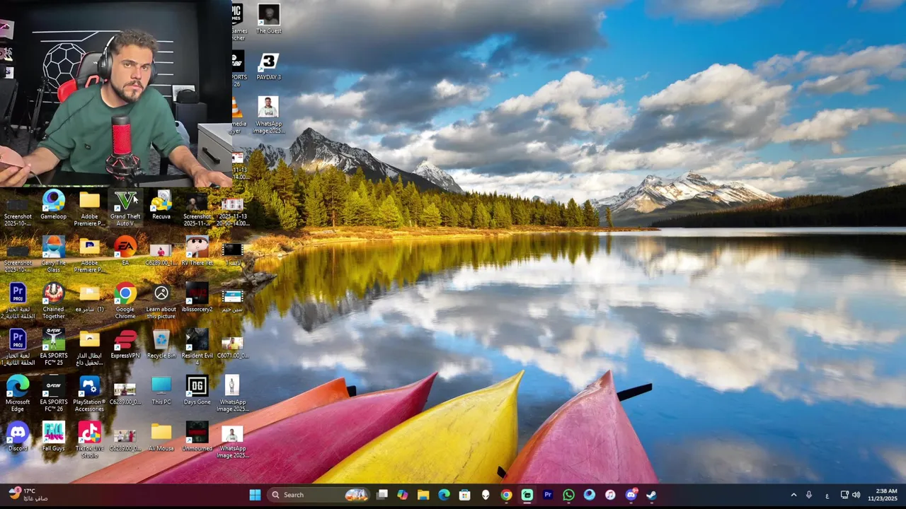The height and width of the screenshot is (509, 906).
Task: Open Alienware app from the taskbar
Action: (x=486, y=495)
